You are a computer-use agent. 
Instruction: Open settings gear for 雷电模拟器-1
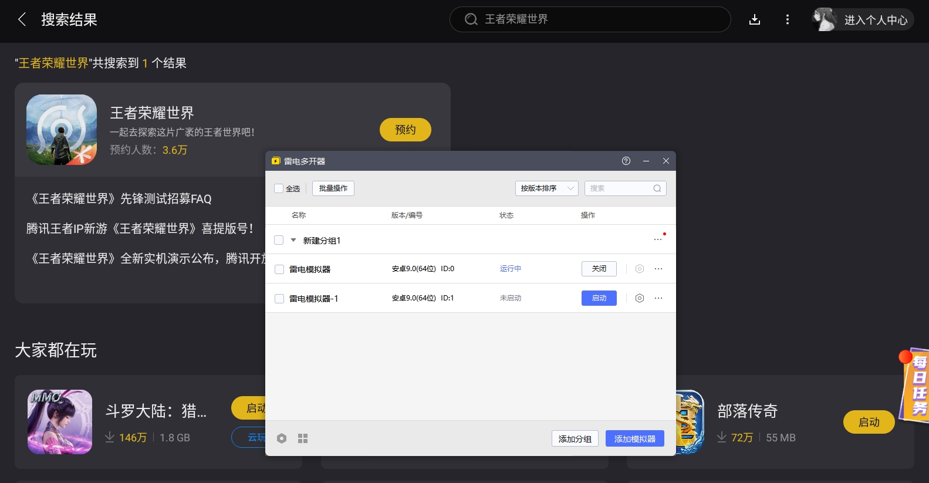(640, 298)
